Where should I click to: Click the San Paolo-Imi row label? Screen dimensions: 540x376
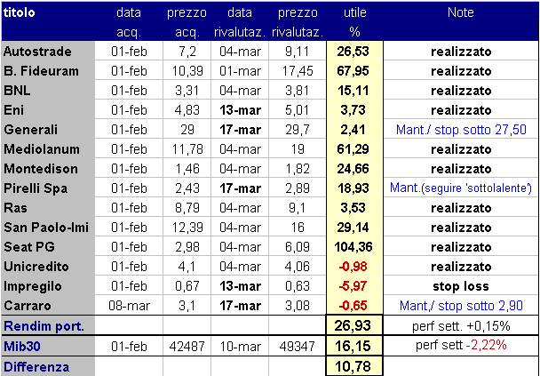[x=46, y=228]
